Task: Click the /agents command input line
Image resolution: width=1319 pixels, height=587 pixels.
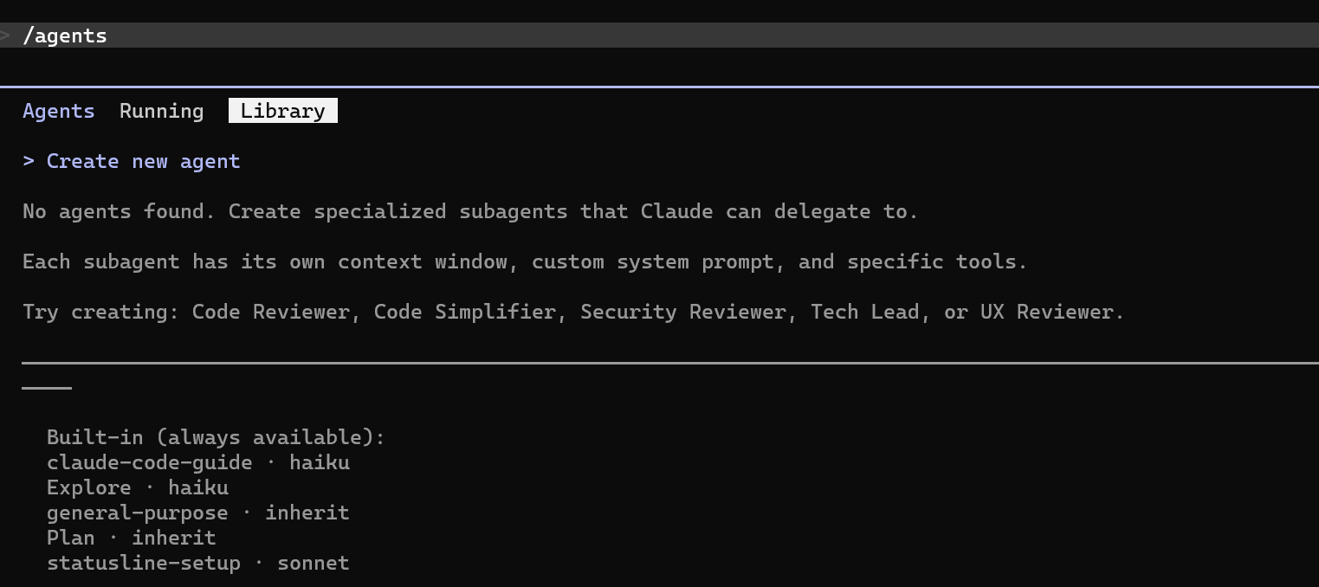Action: pyautogui.click(x=659, y=35)
